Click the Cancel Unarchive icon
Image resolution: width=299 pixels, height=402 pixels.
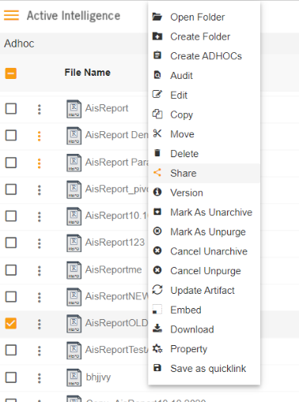[x=157, y=250]
